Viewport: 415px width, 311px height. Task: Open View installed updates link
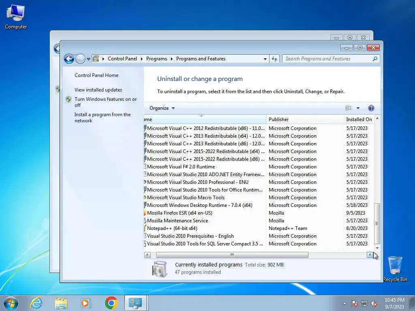pos(98,89)
